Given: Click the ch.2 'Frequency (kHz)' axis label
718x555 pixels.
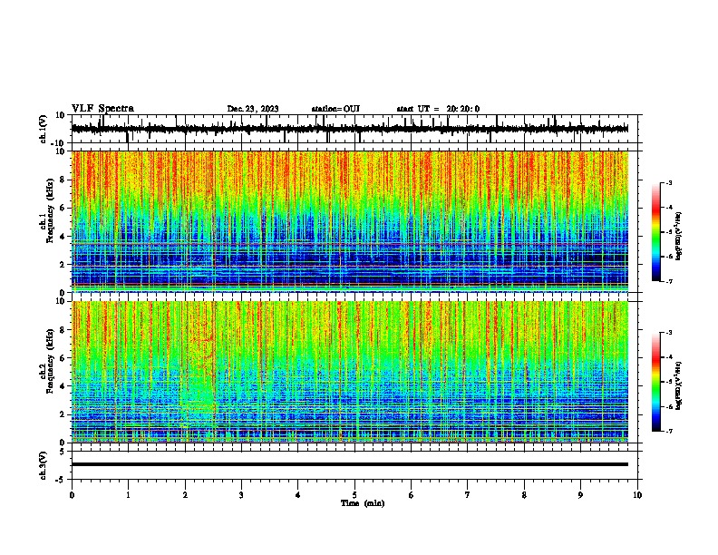Looking at the screenshot, I should coord(50,361).
